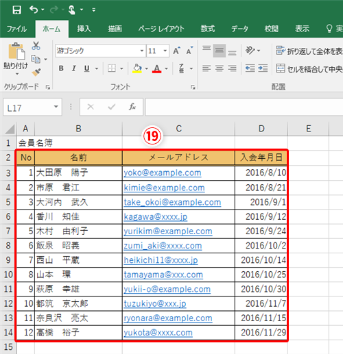Image resolution: width=343 pixels, height=354 pixels.
Task: Open fill color dropdown arrow
Action: [147, 68]
